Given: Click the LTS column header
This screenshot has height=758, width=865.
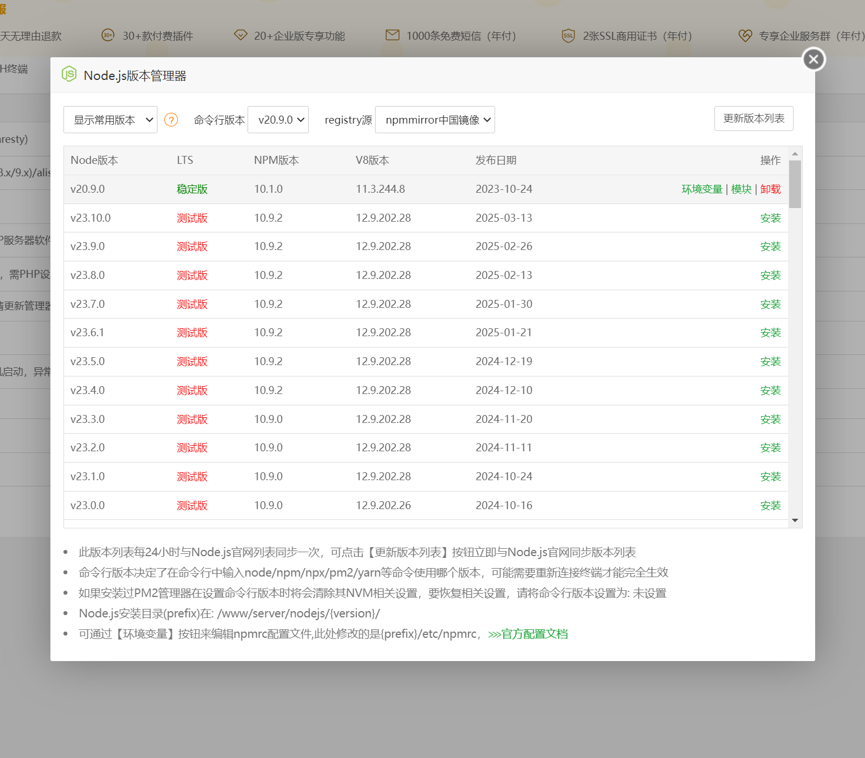Looking at the screenshot, I should (185, 160).
